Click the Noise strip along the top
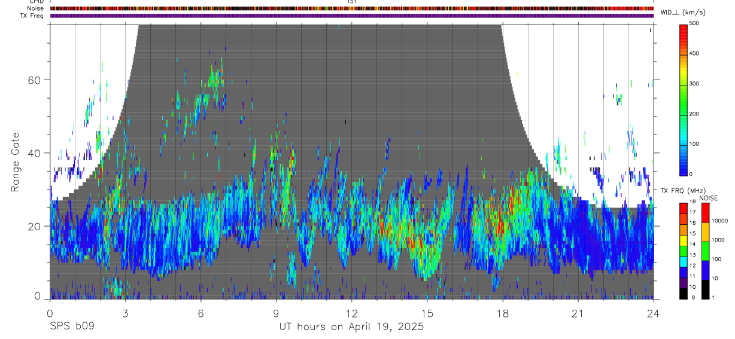 pyautogui.click(x=352, y=9)
